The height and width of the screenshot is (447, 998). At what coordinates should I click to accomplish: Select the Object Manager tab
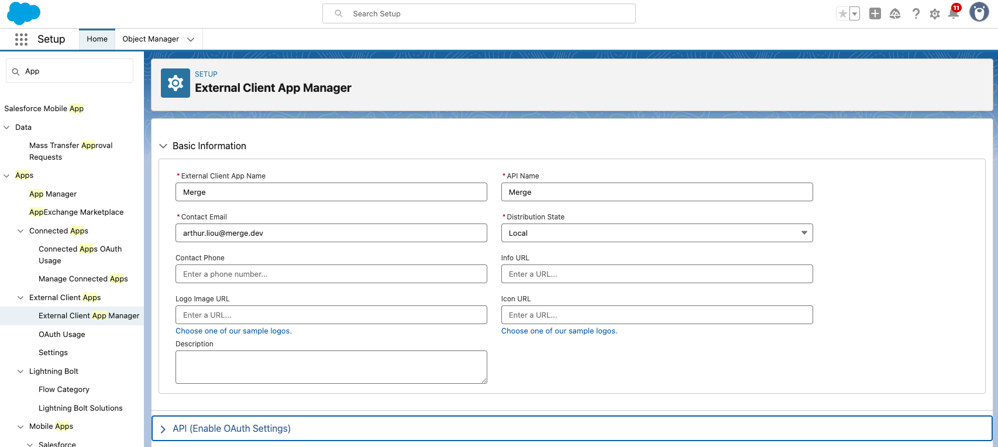click(150, 39)
